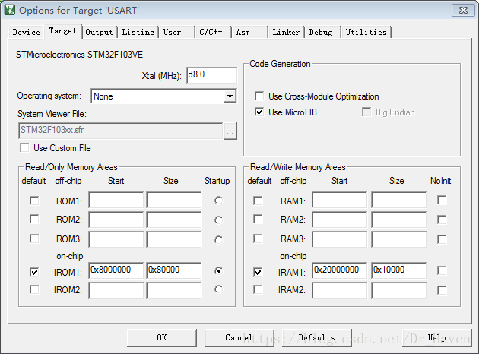
Task: Switch to the Debug tab
Action: 321,32
